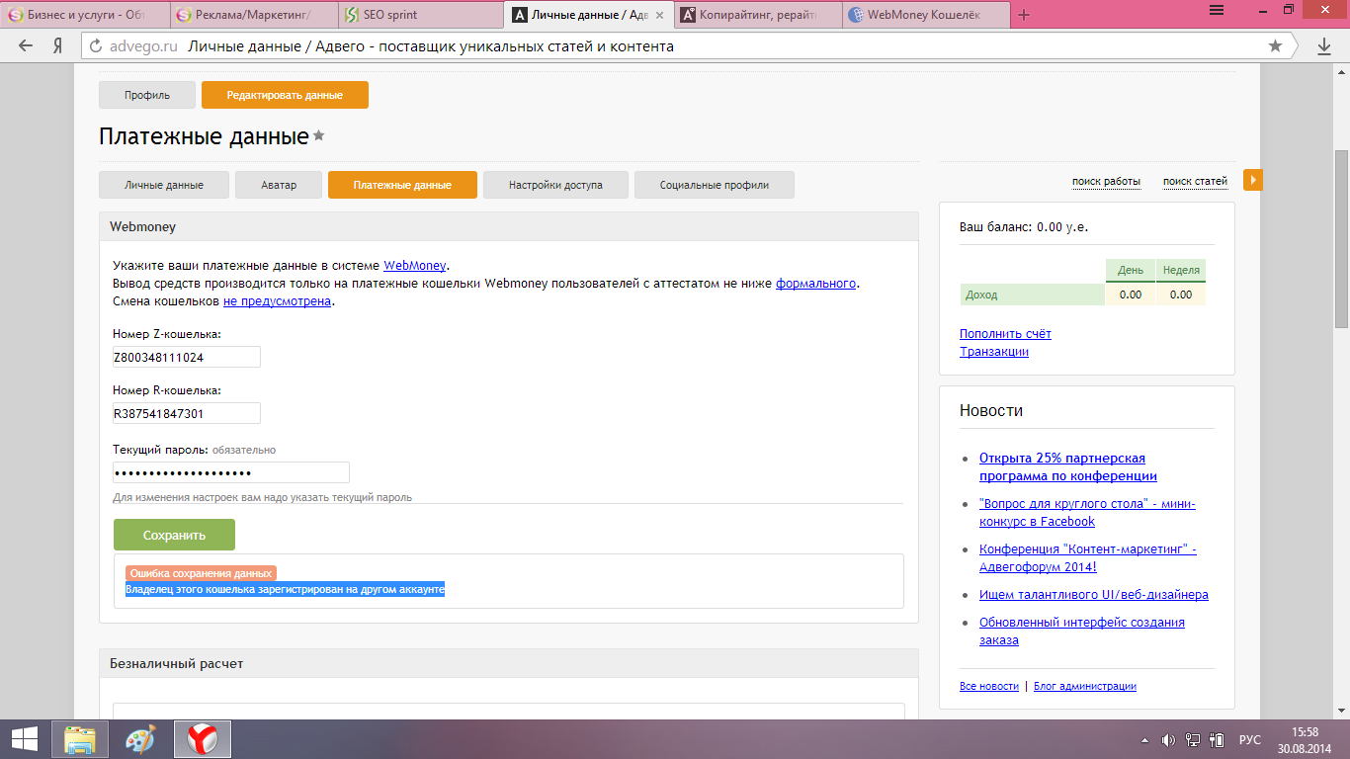Click the Безналичный расчет section header

coord(509,663)
